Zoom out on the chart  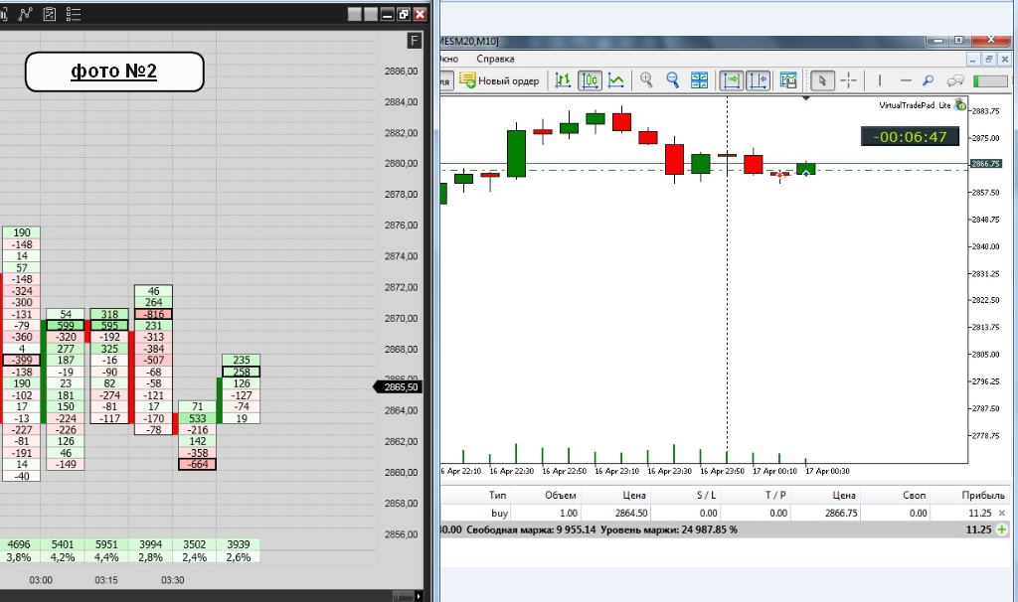(x=673, y=80)
